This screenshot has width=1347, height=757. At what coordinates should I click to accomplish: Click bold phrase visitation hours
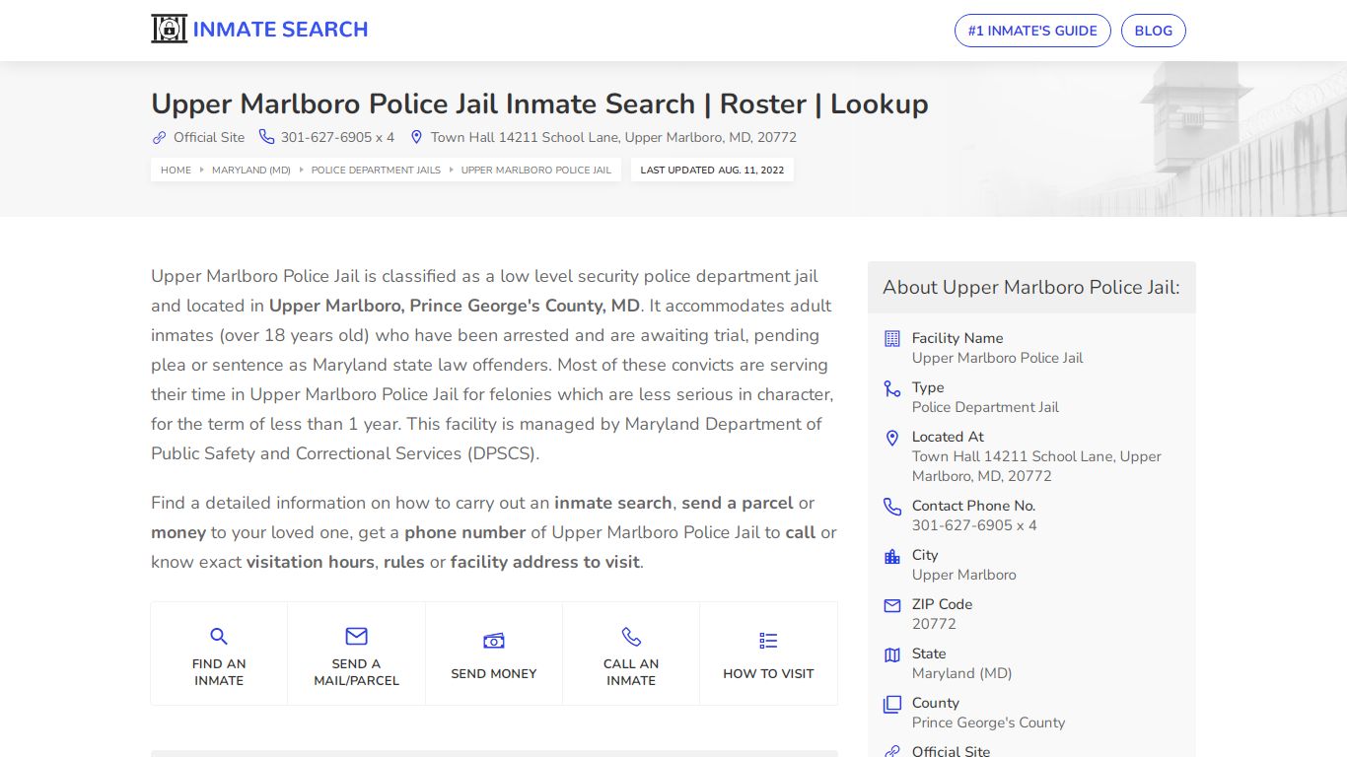click(310, 562)
